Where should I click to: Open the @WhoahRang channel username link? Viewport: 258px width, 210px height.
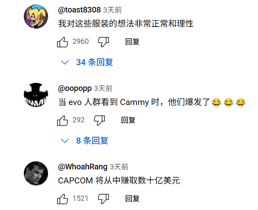coord(83,167)
